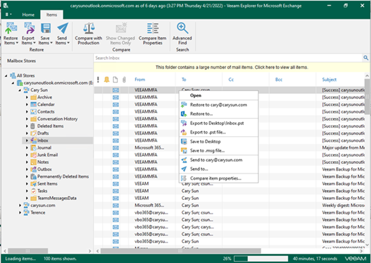Image resolution: width=371 pixels, height=263 pixels.
Task: Click the Sent Items folder icon
Action: tap(33, 184)
